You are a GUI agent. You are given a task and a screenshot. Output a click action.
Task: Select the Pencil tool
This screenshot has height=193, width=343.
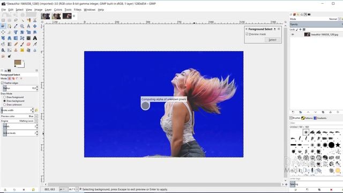pyautogui.click(x=16, y=44)
